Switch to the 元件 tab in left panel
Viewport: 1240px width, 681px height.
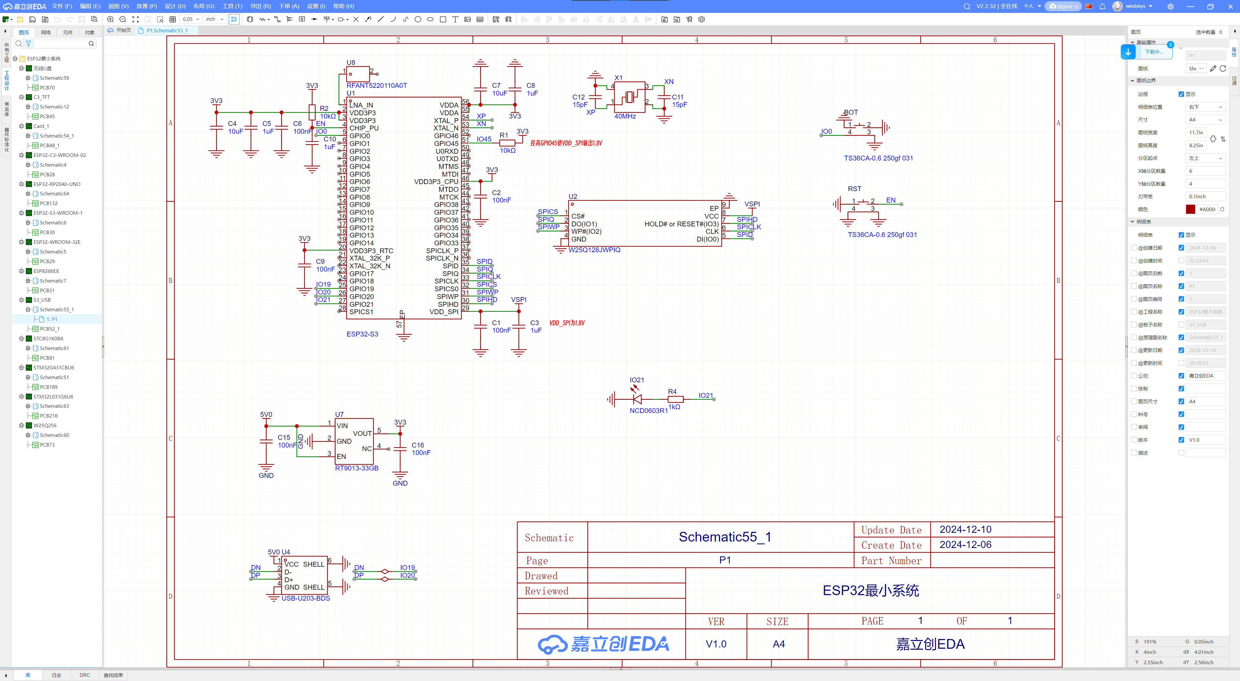tap(68, 32)
